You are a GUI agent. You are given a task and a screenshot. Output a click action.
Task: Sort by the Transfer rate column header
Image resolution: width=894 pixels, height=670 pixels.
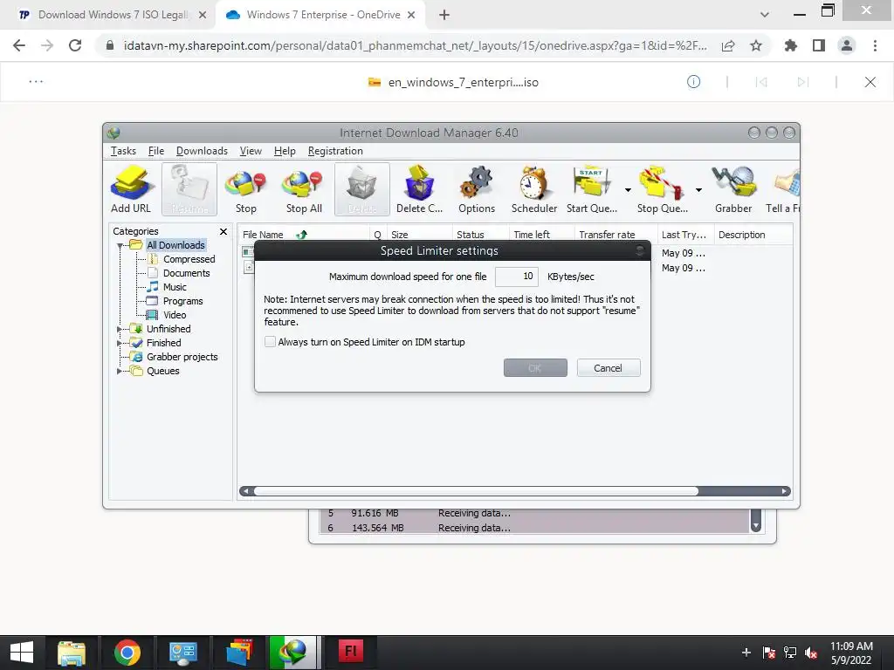tap(615, 235)
